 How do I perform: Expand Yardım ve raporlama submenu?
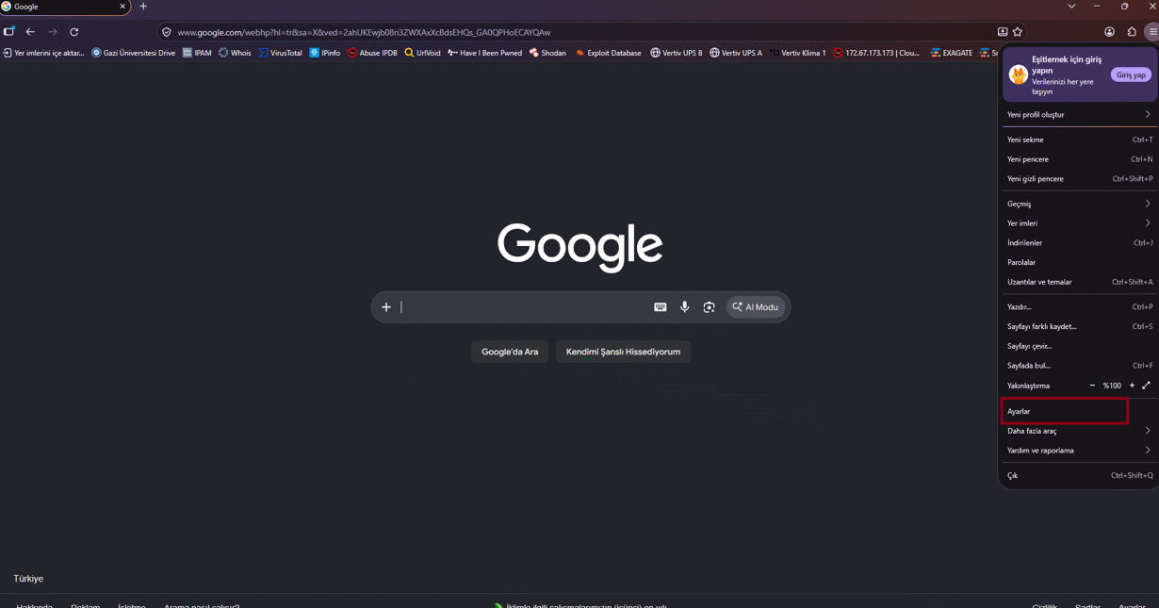[1079, 451]
